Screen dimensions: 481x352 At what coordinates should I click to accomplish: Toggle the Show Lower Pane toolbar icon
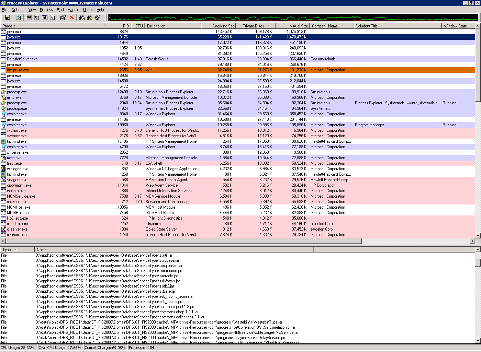[45, 17]
